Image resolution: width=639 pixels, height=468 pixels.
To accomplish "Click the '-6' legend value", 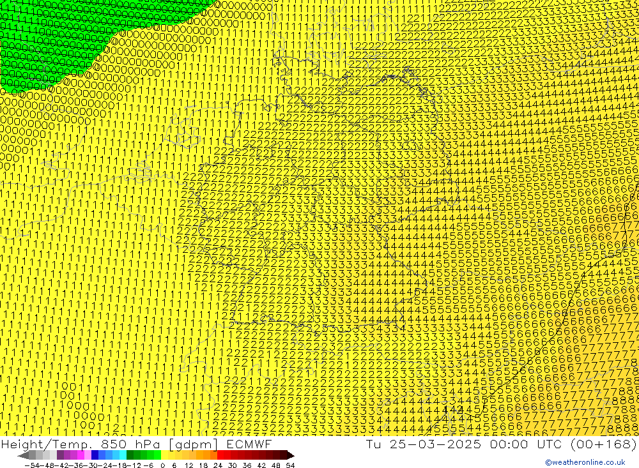I will coord(148,465).
